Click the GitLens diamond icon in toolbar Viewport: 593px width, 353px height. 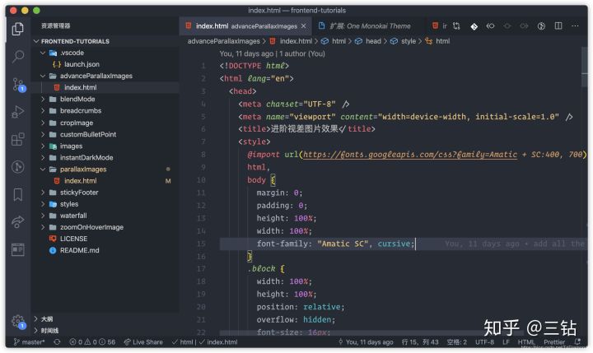tap(474, 26)
